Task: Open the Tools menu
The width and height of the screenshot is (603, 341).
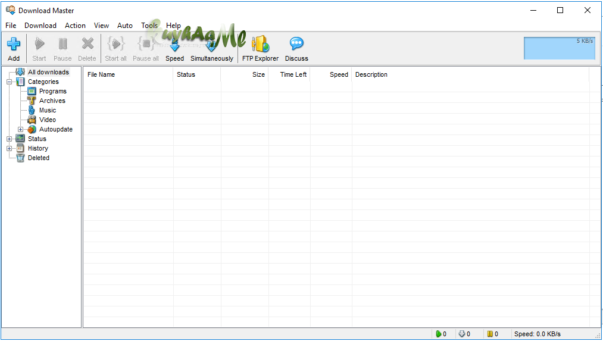Action: (149, 26)
